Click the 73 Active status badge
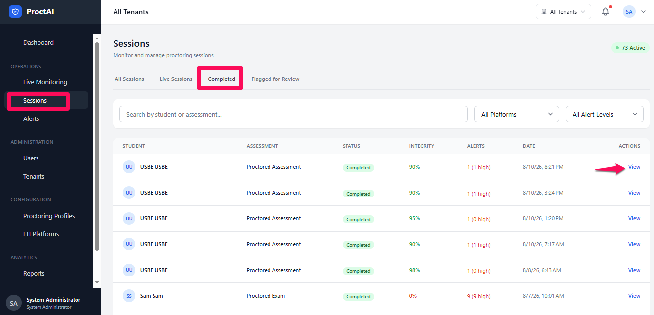The image size is (654, 315). 630,48
